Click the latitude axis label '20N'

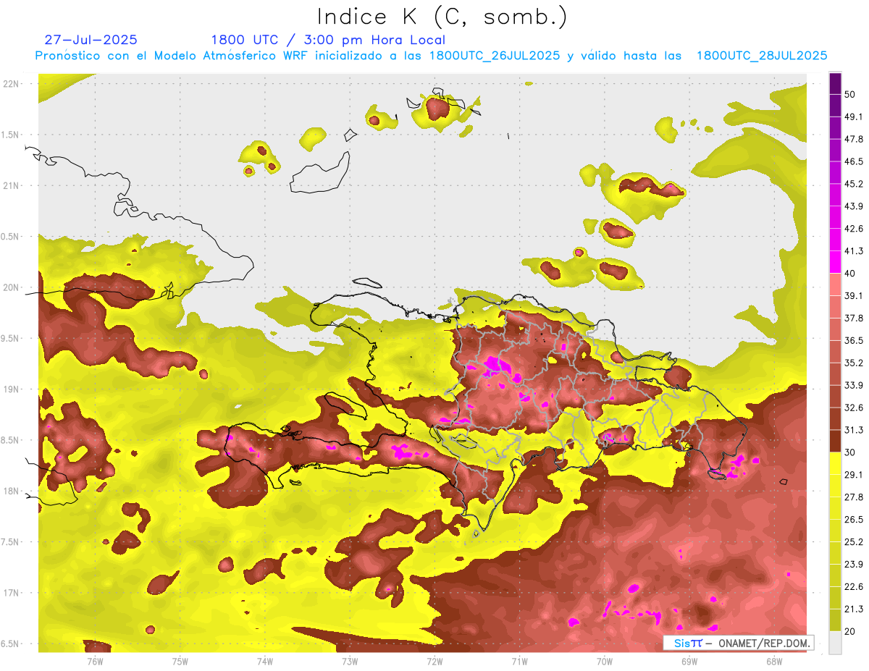(x=12, y=288)
